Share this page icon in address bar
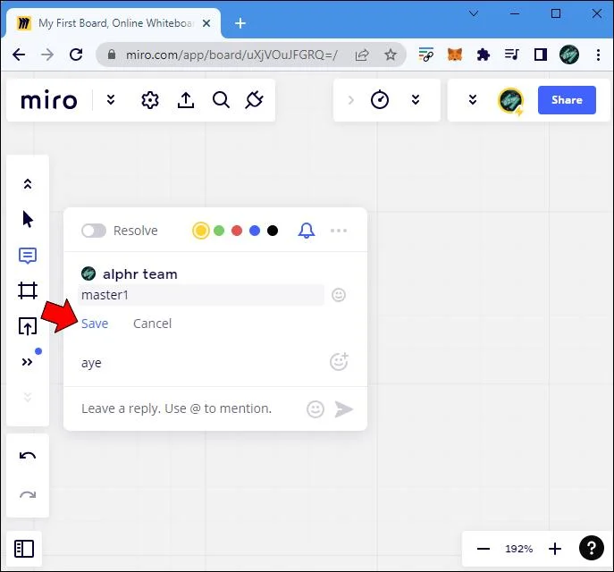Image resolution: width=614 pixels, height=572 pixels. pos(362,55)
